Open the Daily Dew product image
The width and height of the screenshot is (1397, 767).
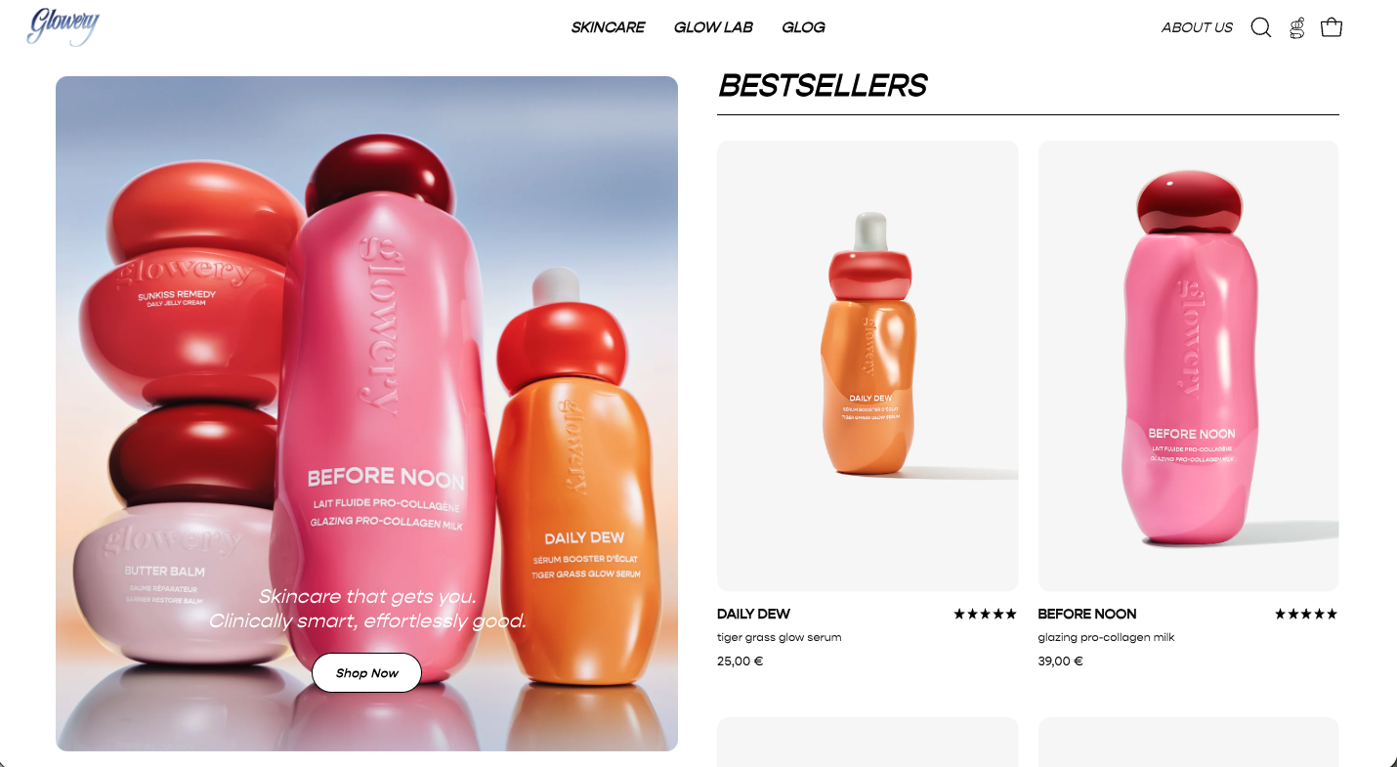[x=868, y=365]
